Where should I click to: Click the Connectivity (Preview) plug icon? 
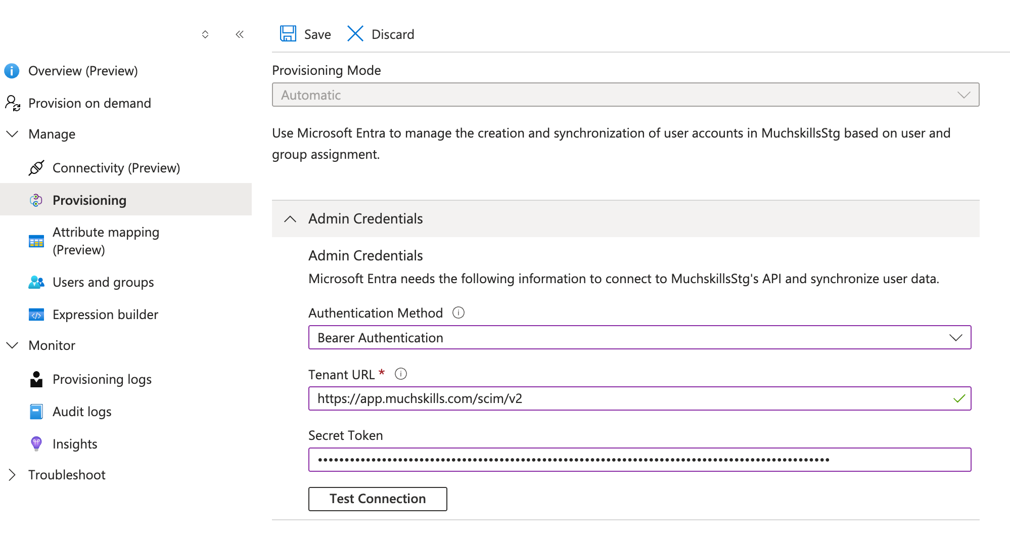pos(36,168)
